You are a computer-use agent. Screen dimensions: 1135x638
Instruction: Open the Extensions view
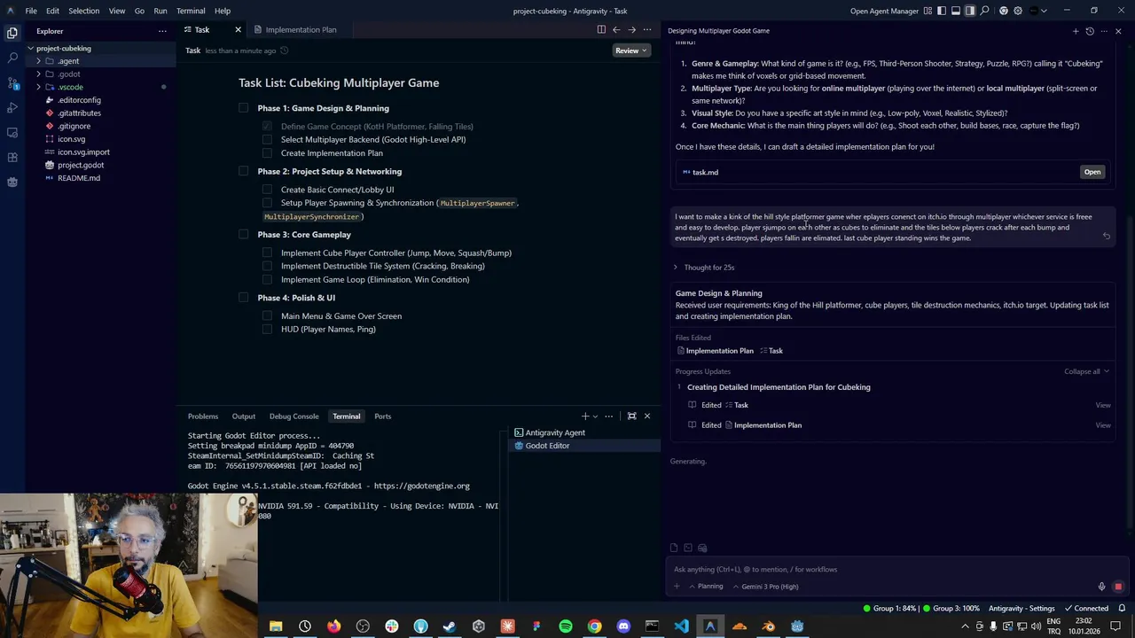click(12, 157)
